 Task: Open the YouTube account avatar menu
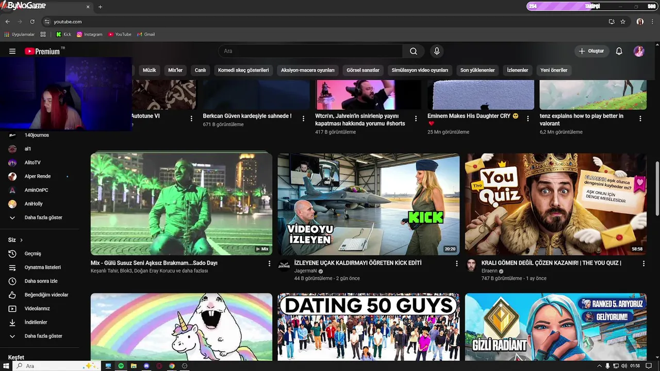[x=639, y=51]
